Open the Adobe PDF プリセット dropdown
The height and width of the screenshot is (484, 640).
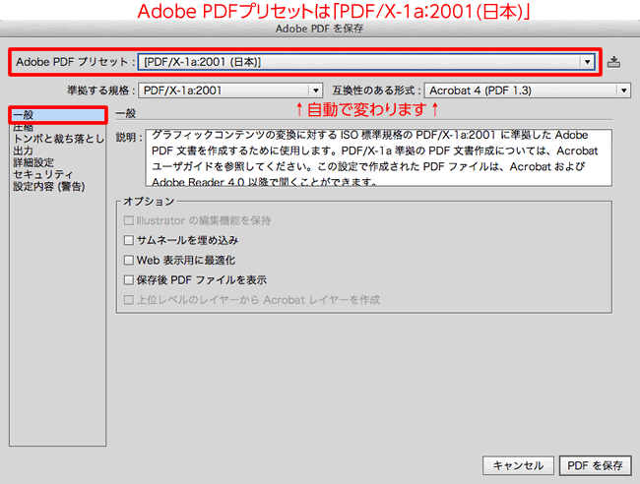coord(366,62)
